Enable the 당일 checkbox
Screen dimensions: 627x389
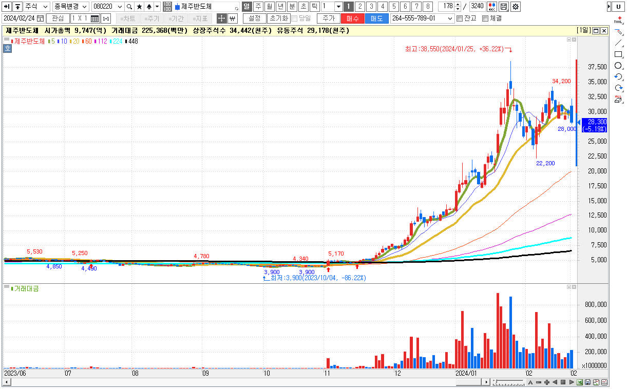[x=294, y=18]
